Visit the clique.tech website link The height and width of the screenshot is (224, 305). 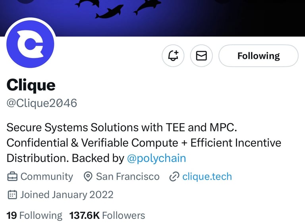point(207,177)
